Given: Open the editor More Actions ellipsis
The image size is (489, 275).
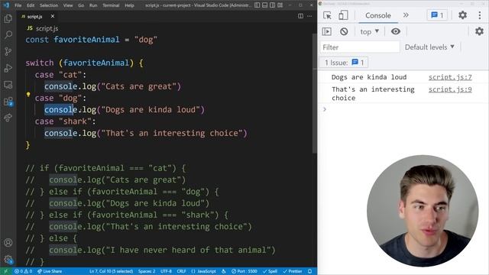Looking at the screenshot, I should (x=309, y=16).
